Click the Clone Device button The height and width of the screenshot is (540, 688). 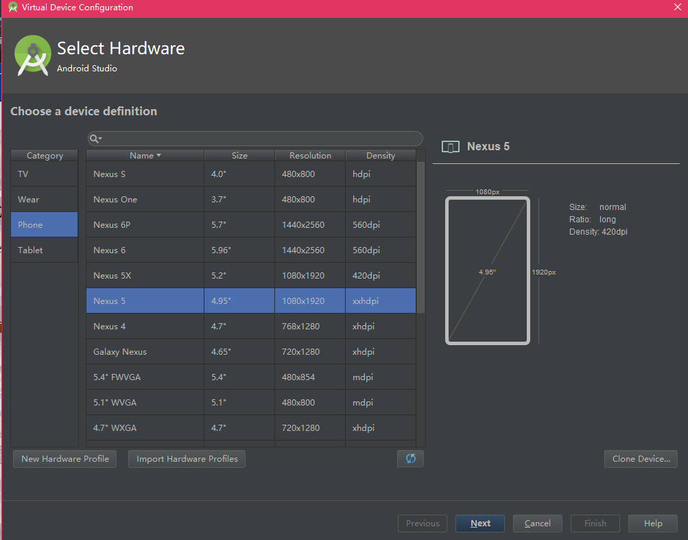641,459
